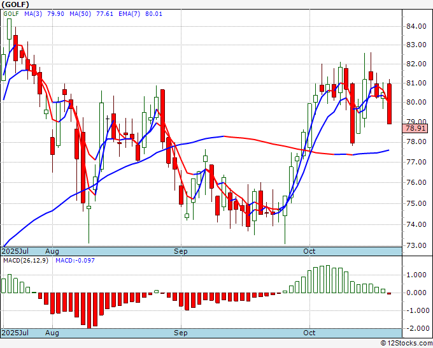
Task: Select the GOLF ticker legend label
Action: point(11,14)
